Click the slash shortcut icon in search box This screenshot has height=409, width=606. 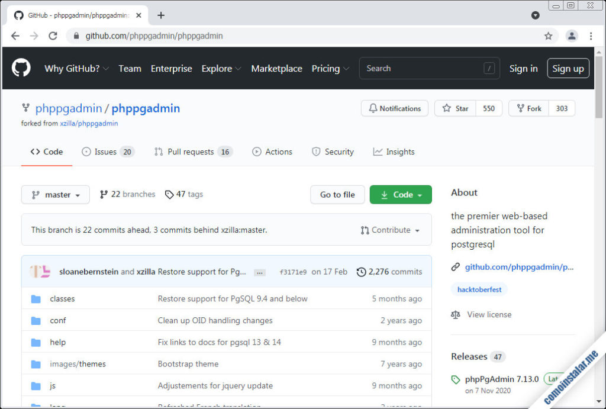(x=489, y=69)
